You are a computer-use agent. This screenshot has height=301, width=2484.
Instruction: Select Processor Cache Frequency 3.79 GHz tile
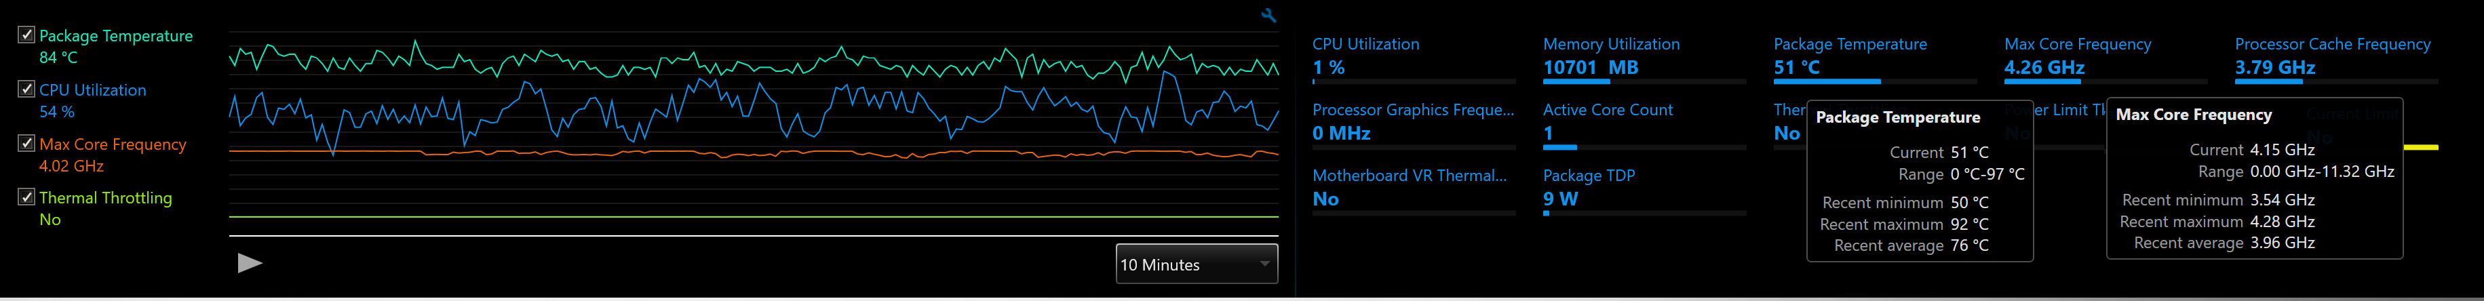coord(2335,60)
